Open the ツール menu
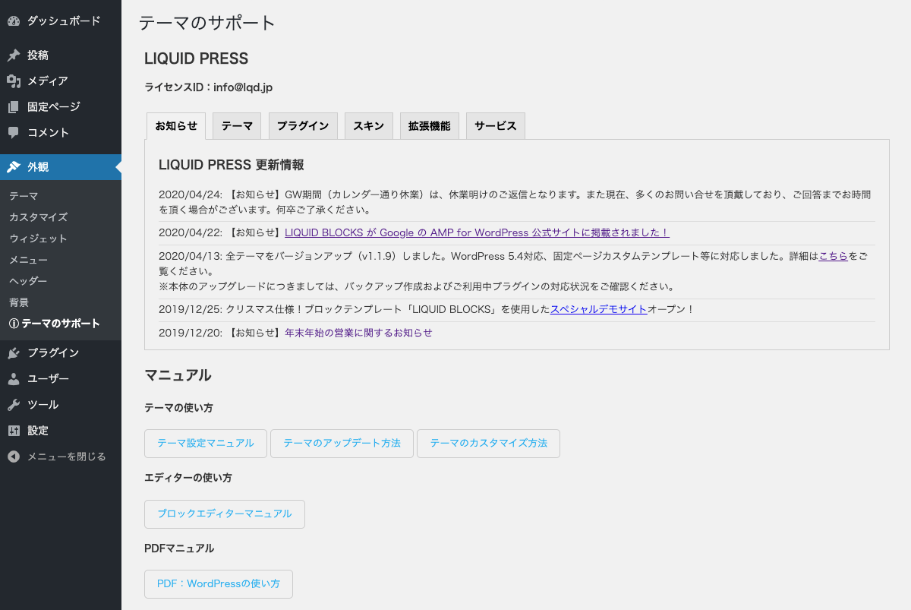The height and width of the screenshot is (610, 911). click(x=61, y=405)
